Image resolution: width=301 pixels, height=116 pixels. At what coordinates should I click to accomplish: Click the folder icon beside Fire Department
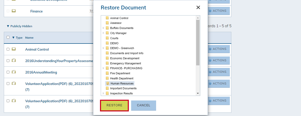(x=107, y=73)
